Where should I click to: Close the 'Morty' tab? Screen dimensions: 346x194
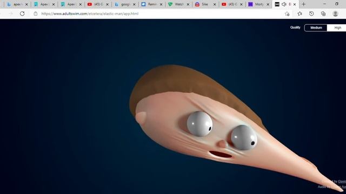tap(268, 4)
